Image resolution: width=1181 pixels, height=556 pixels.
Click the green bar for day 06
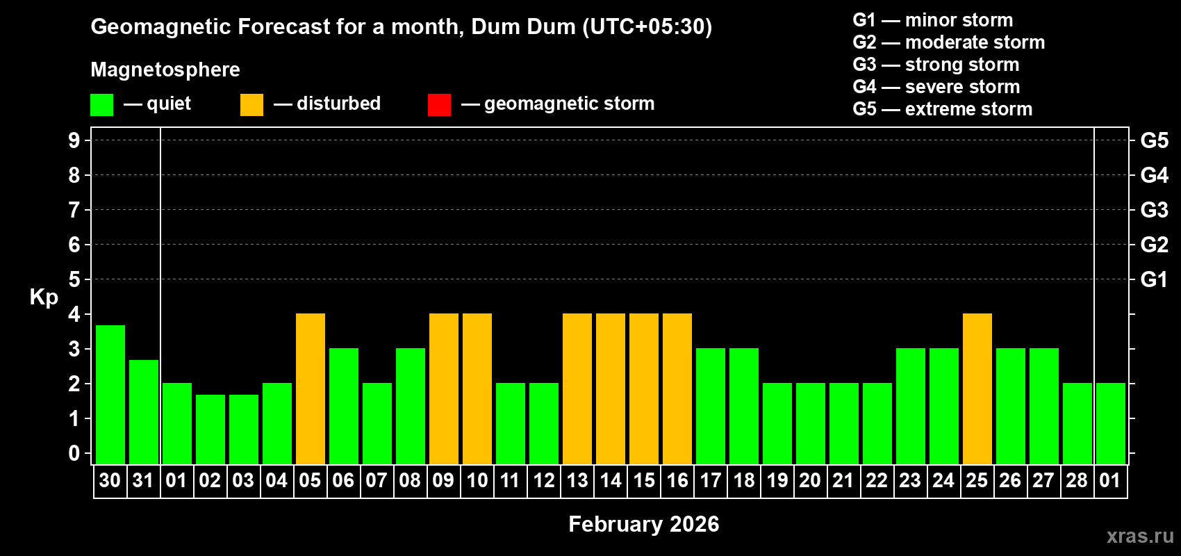coord(344,407)
